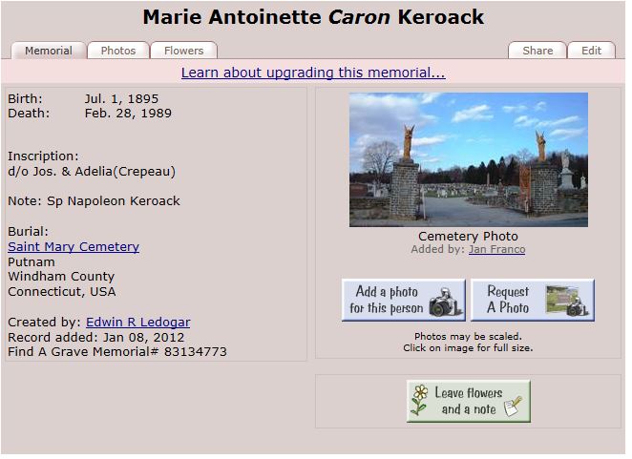The image size is (632, 459).
Task: Follow the 'Learn about upgrading this memorial' link
Action: tap(313, 73)
